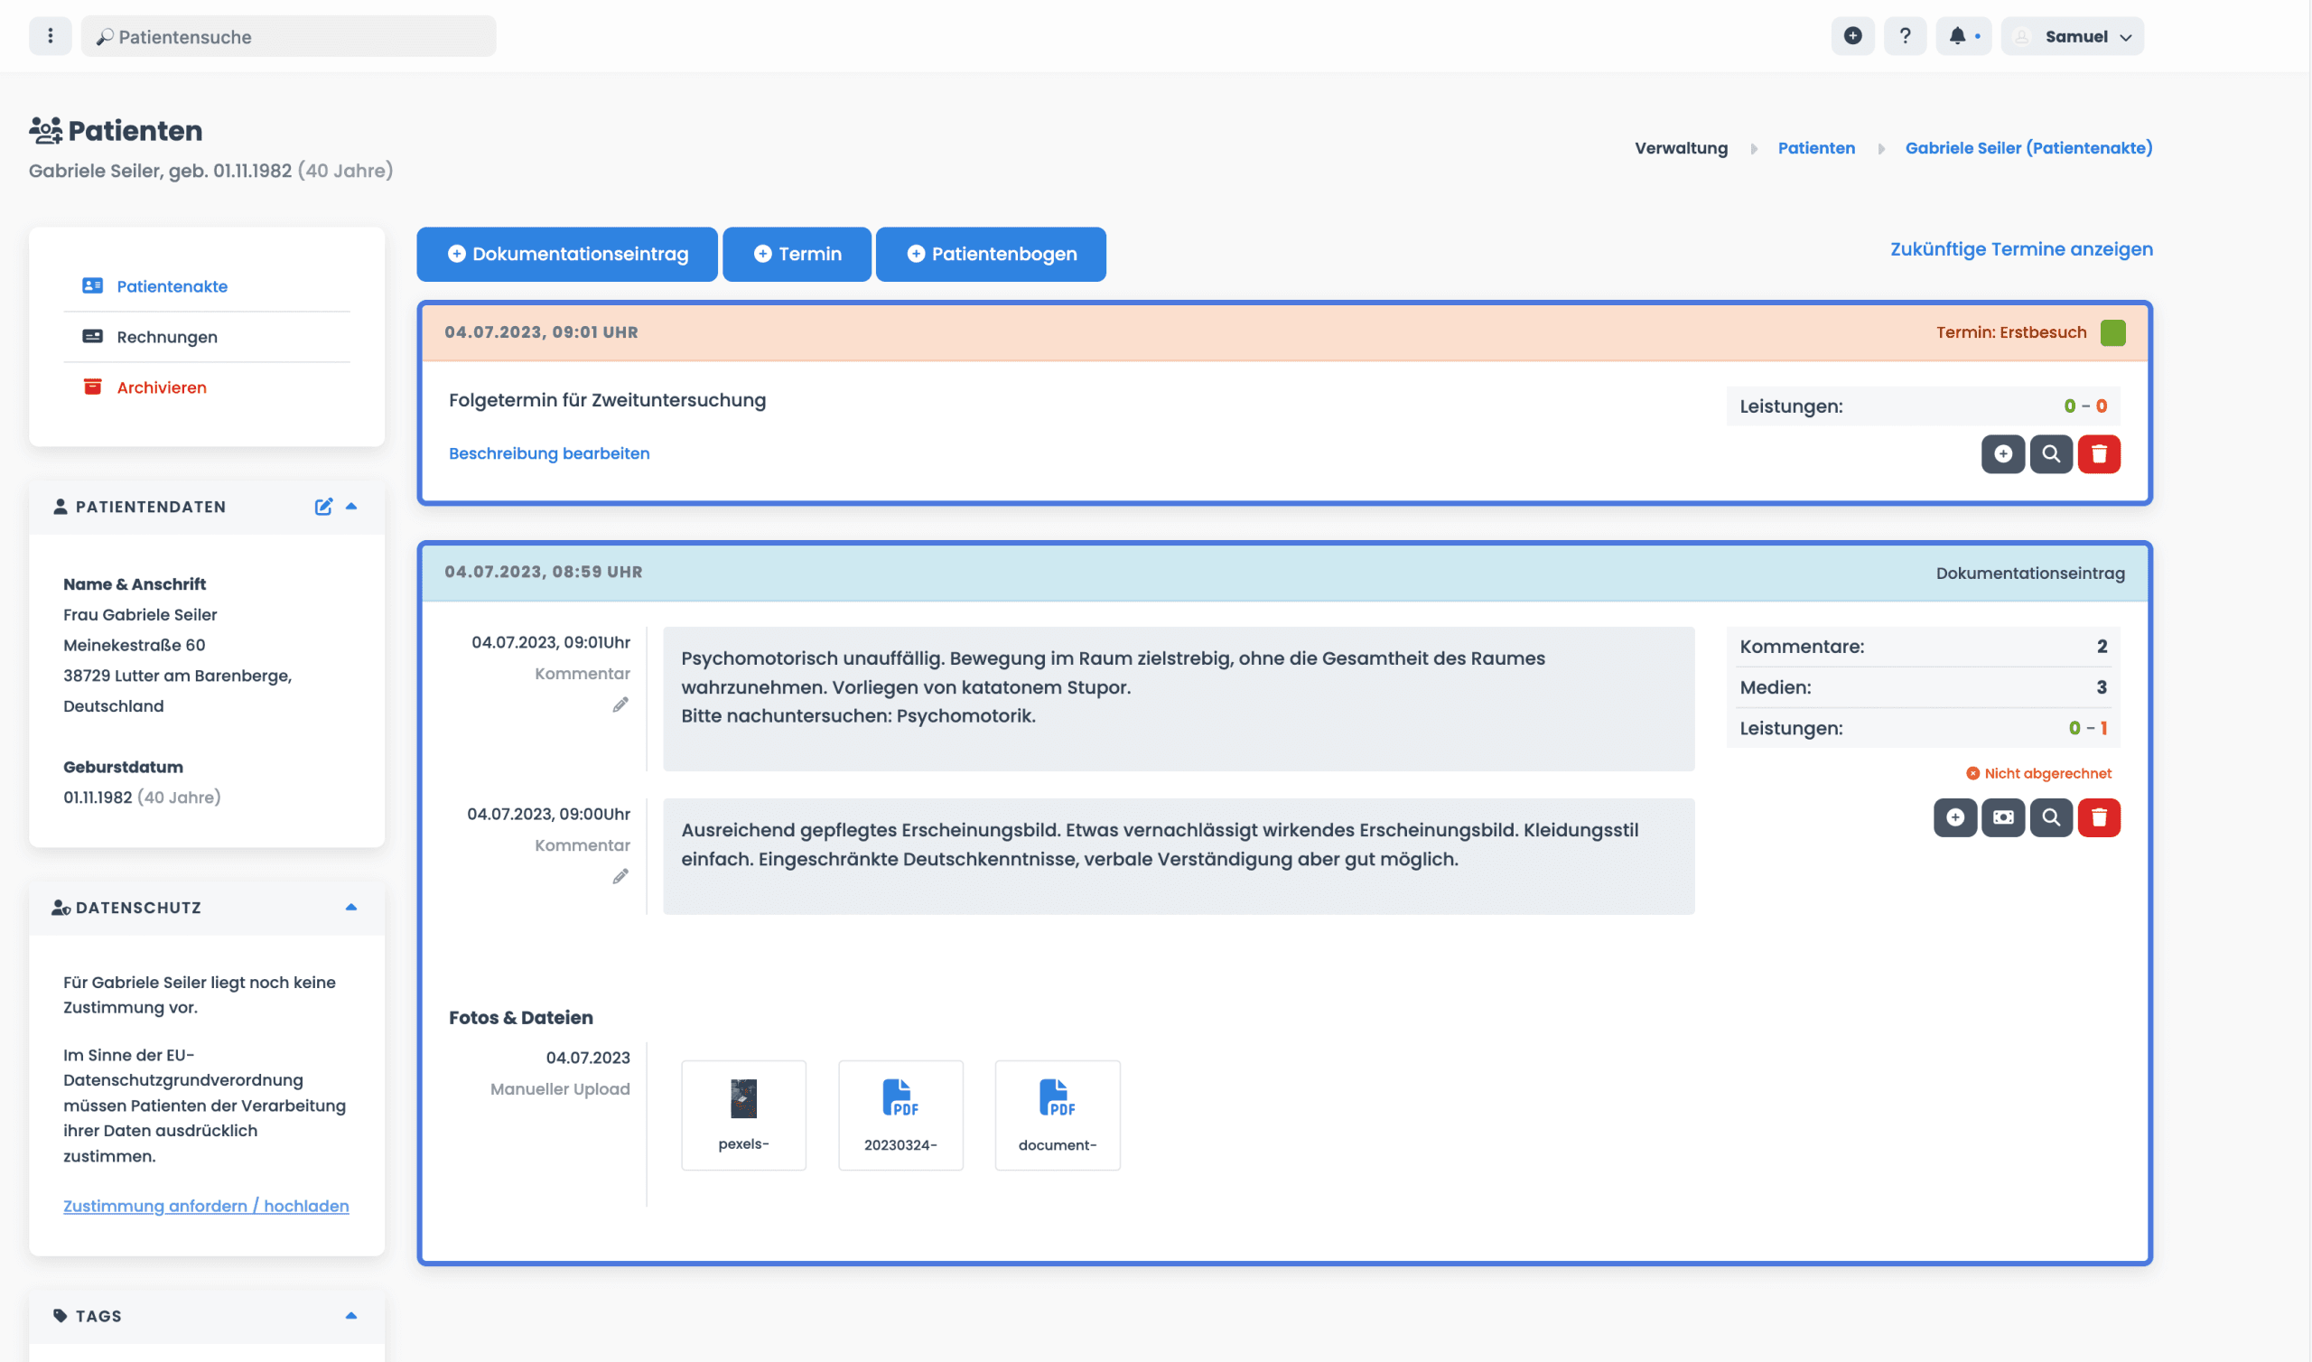
Task: Click the plus icon in top bar
Action: 1852,36
